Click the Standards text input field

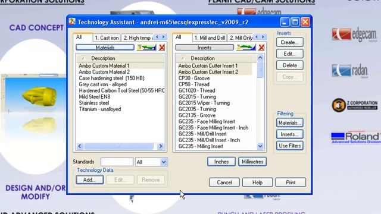pos(117,162)
